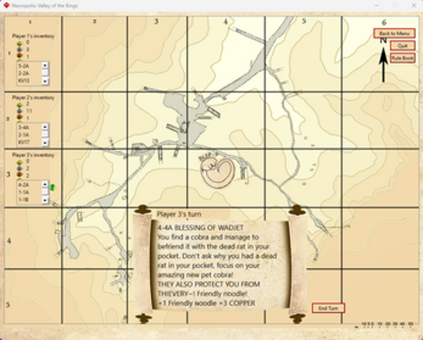This screenshot has height=340, width=423.
Task: Open the Rule Book
Action: [402, 58]
